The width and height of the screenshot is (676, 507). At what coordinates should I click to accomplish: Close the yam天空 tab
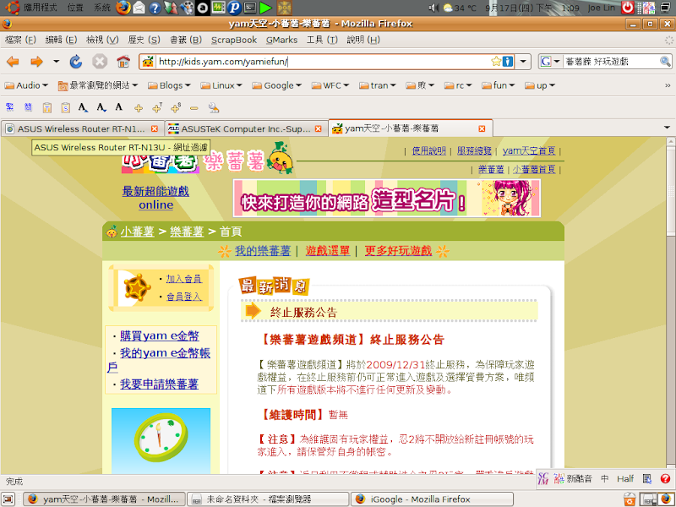482,128
